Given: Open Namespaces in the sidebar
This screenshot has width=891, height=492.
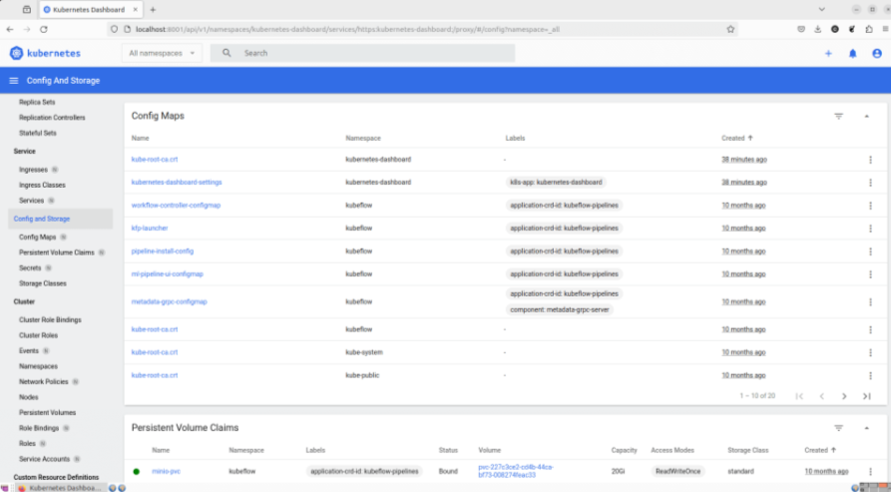Looking at the screenshot, I should tap(38, 366).
